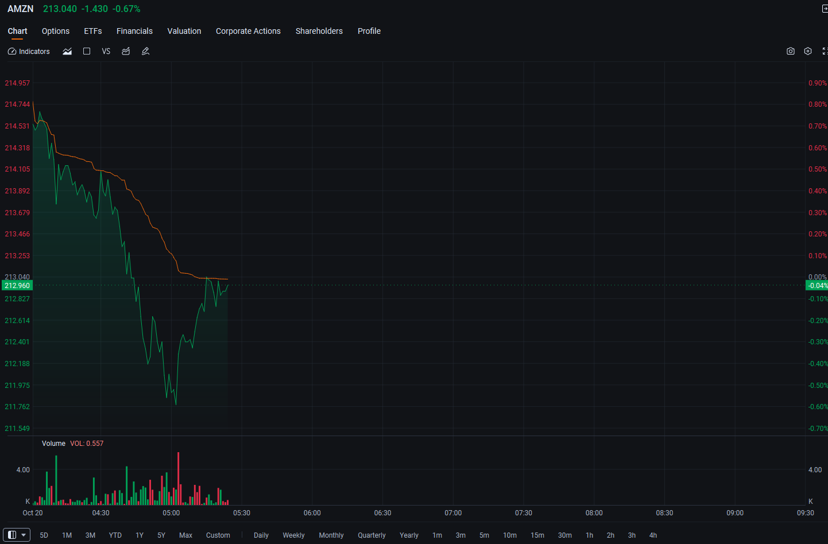View the Financials tab

pos(134,31)
